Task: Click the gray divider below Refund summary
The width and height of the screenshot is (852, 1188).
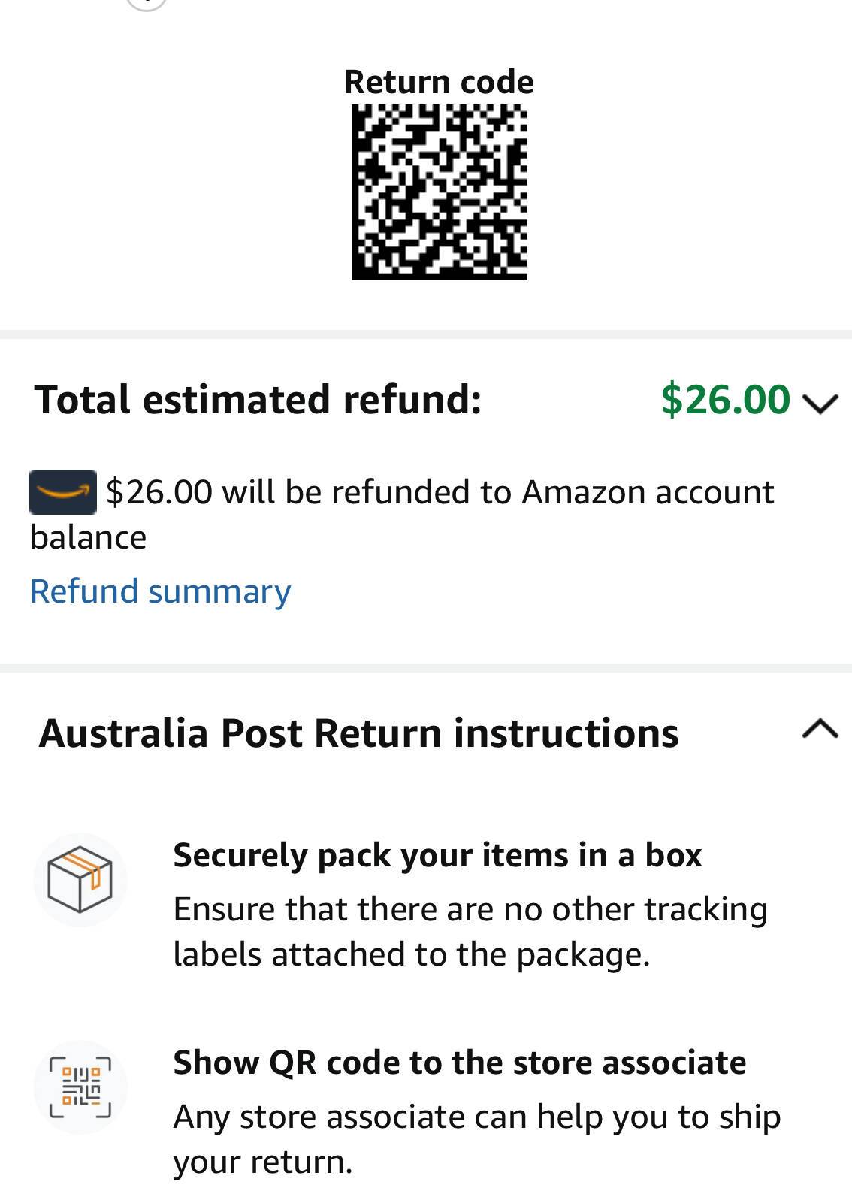Action: (426, 667)
